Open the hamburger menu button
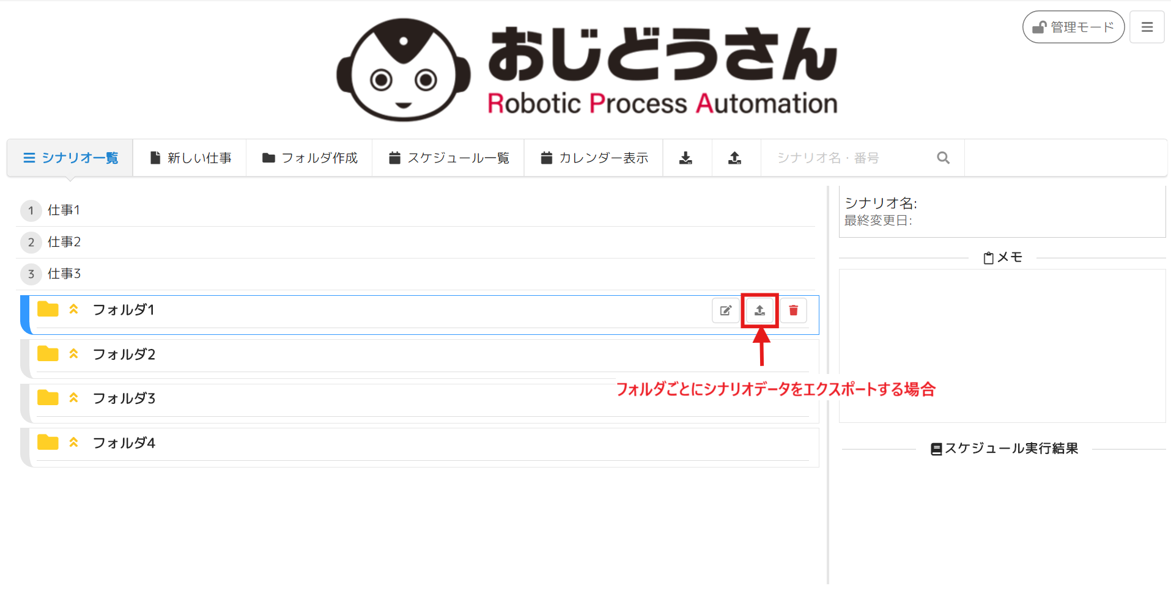 [x=1147, y=27]
